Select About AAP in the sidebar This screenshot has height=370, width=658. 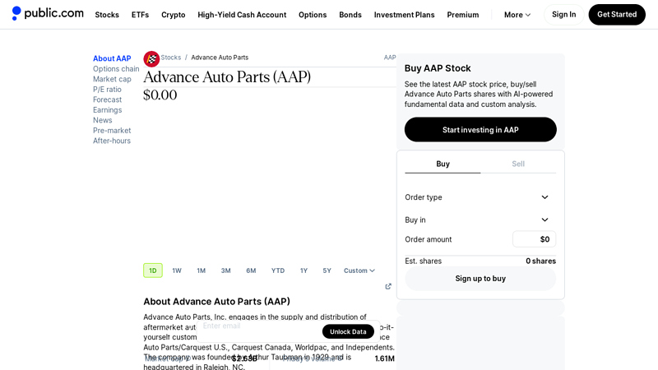pos(112,58)
